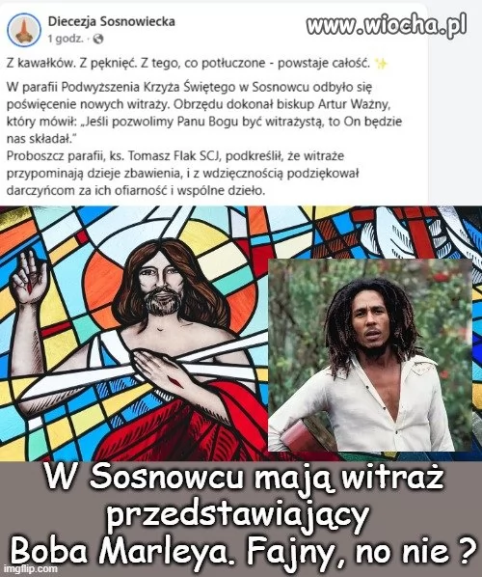Click the 'Boba Marleya. Fajny, no nie ?' caption
This screenshot has width=482, height=577.
243,551
